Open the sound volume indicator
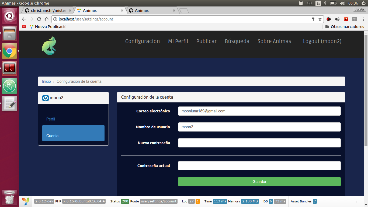 click(342, 3)
